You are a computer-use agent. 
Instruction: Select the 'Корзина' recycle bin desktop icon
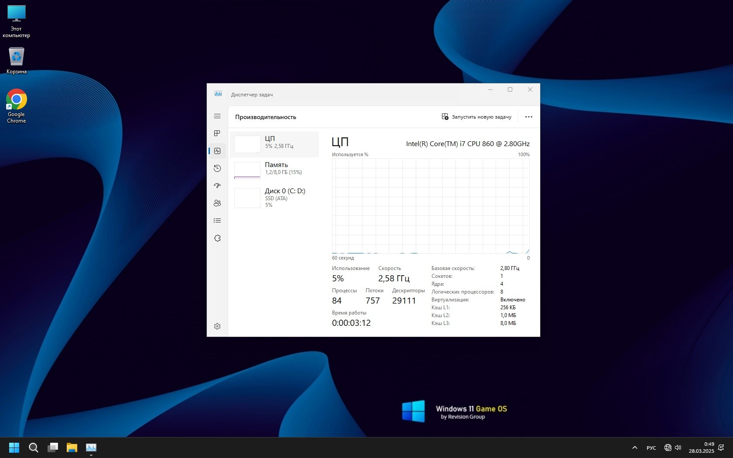(17, 60)
